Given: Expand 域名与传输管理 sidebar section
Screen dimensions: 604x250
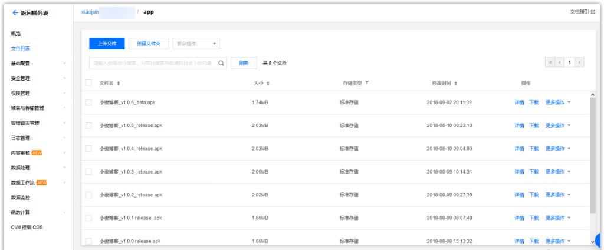Looking at the screenshot, I should point(64,108).
